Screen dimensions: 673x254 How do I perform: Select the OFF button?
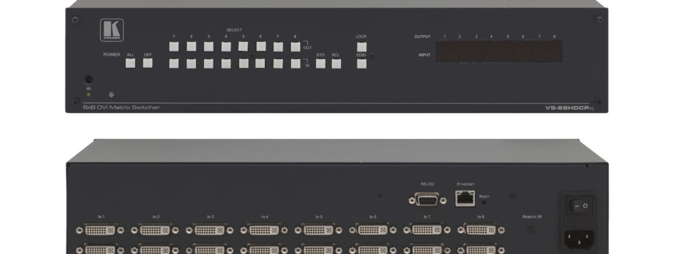148,63
